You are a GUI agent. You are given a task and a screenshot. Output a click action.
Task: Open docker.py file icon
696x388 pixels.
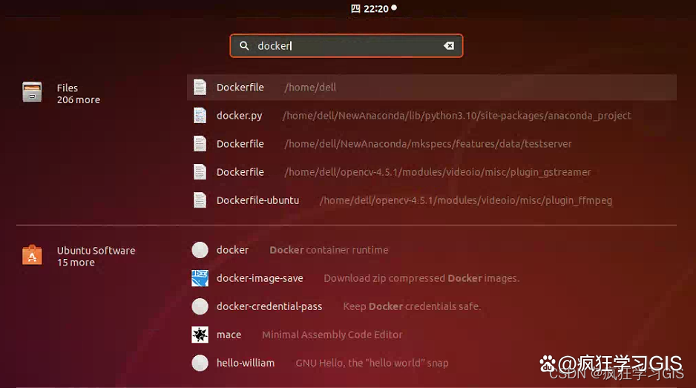pos(200,116)
